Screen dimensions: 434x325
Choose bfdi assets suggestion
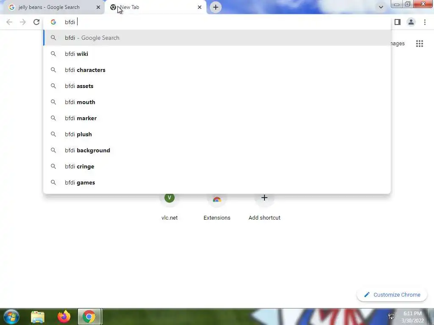click(217, 86)
